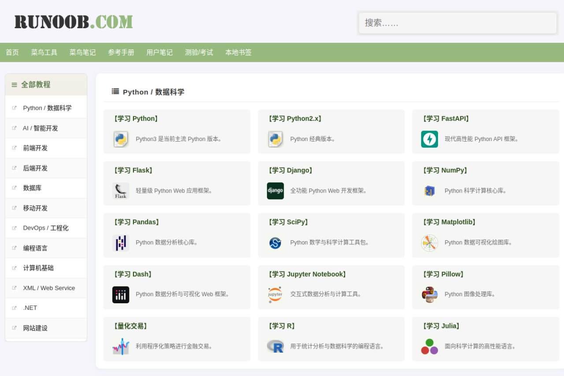
Task: Go to 首页 in the navigation bar
Action: coord(12,52)
